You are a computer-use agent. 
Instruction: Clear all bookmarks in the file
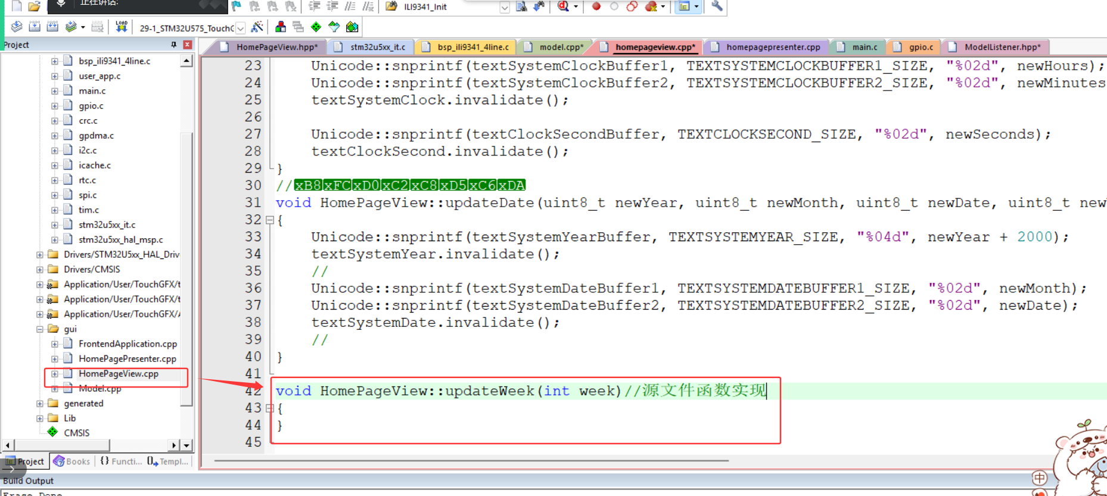pyautogui.click(x=290, y=6)
